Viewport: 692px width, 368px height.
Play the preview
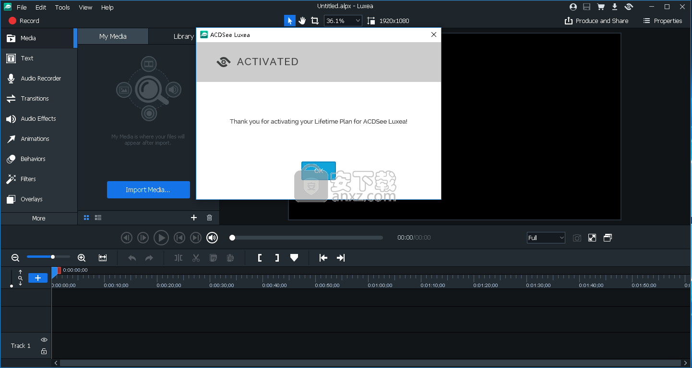click(161, 238)
